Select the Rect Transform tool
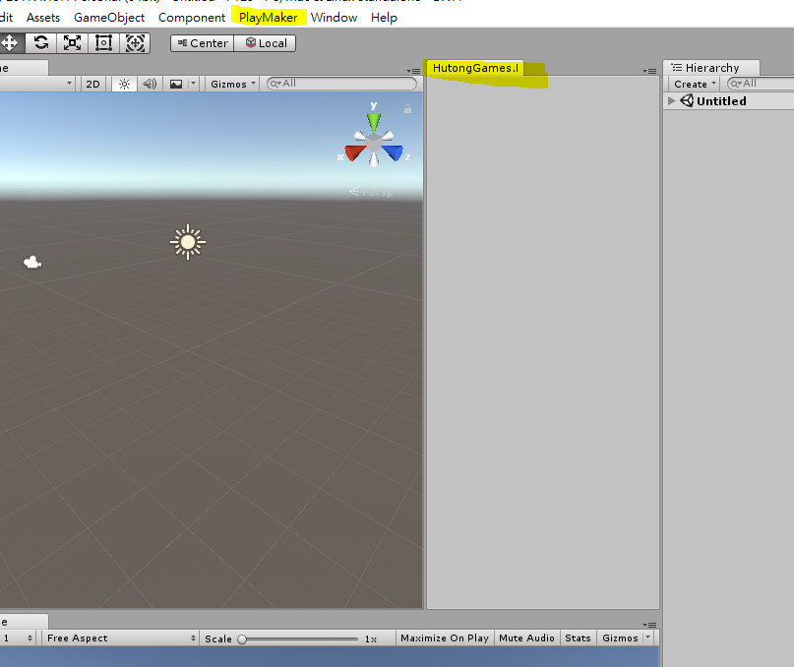Viewport: 794px width, 667px height. (104, 43)
